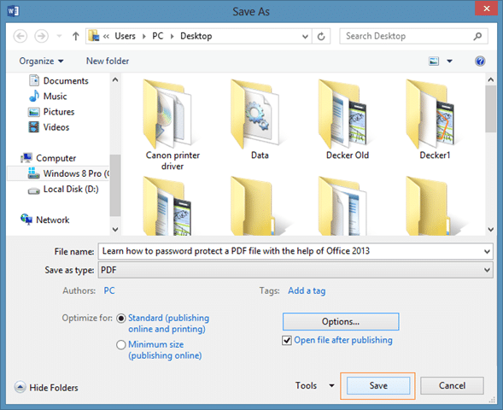Click the Save button
503x410 pixels.
[378, 385]
